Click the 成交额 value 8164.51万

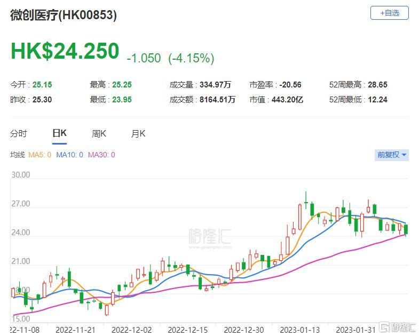click(x=218, y=100)
